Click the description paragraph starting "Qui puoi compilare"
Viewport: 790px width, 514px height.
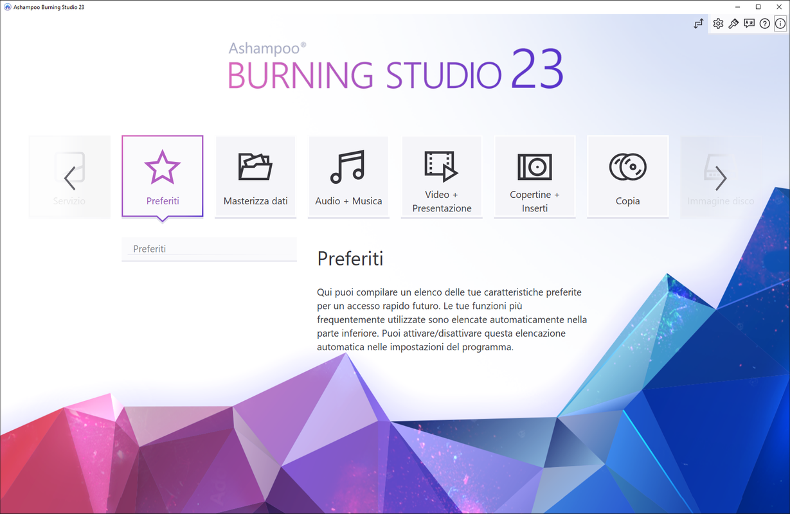pyautogui.click(x=452, y=319)
